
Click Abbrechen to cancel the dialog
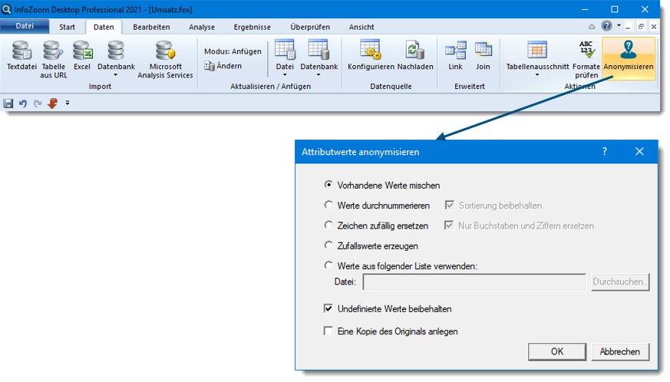coord(620,351)
